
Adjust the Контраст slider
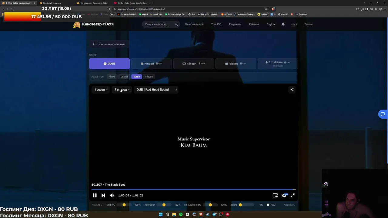pos(164,205)
